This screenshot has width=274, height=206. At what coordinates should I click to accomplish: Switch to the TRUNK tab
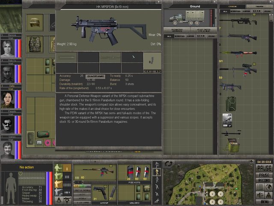click(x=259, y=6)
